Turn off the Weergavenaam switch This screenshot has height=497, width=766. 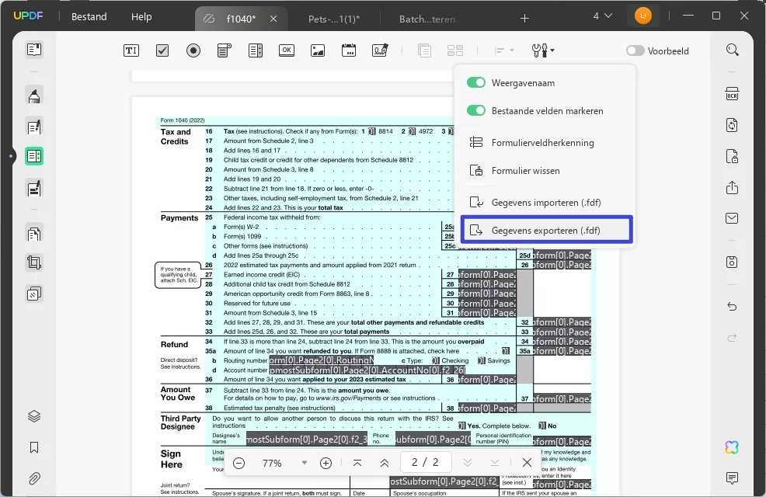[475, 82]
